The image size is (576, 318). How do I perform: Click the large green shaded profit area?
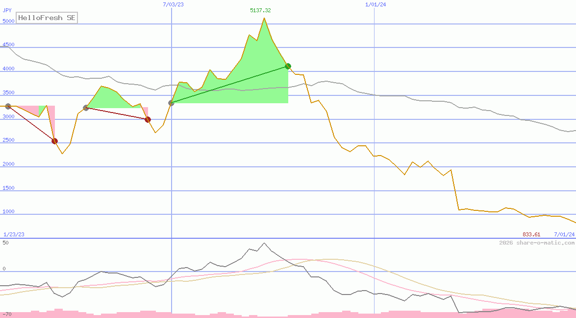(x=245, y=83)
